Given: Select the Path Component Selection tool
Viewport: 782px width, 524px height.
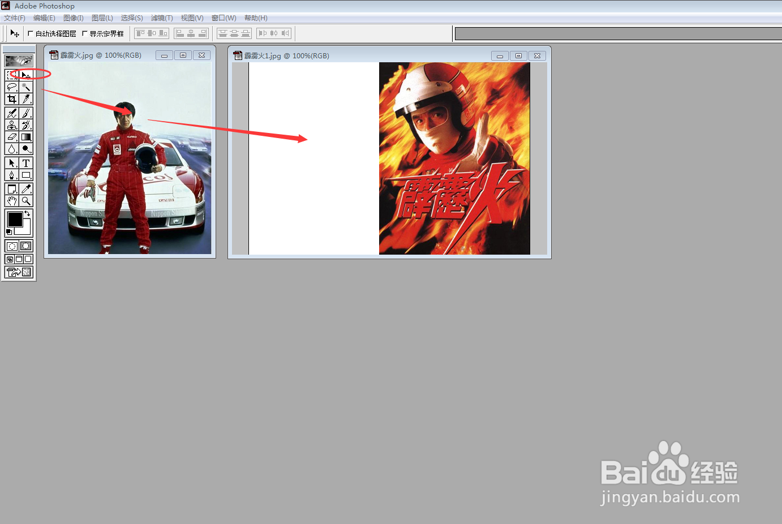Looking at the screenshot, I should pyautogui.click(x=12, y=163).
